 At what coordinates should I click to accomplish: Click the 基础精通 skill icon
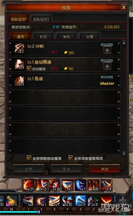(19, 64)
